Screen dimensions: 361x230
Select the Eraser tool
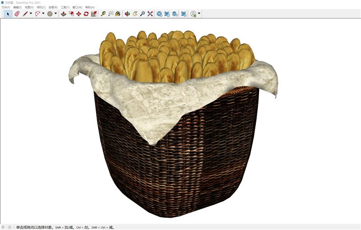(x=17, y=14)
